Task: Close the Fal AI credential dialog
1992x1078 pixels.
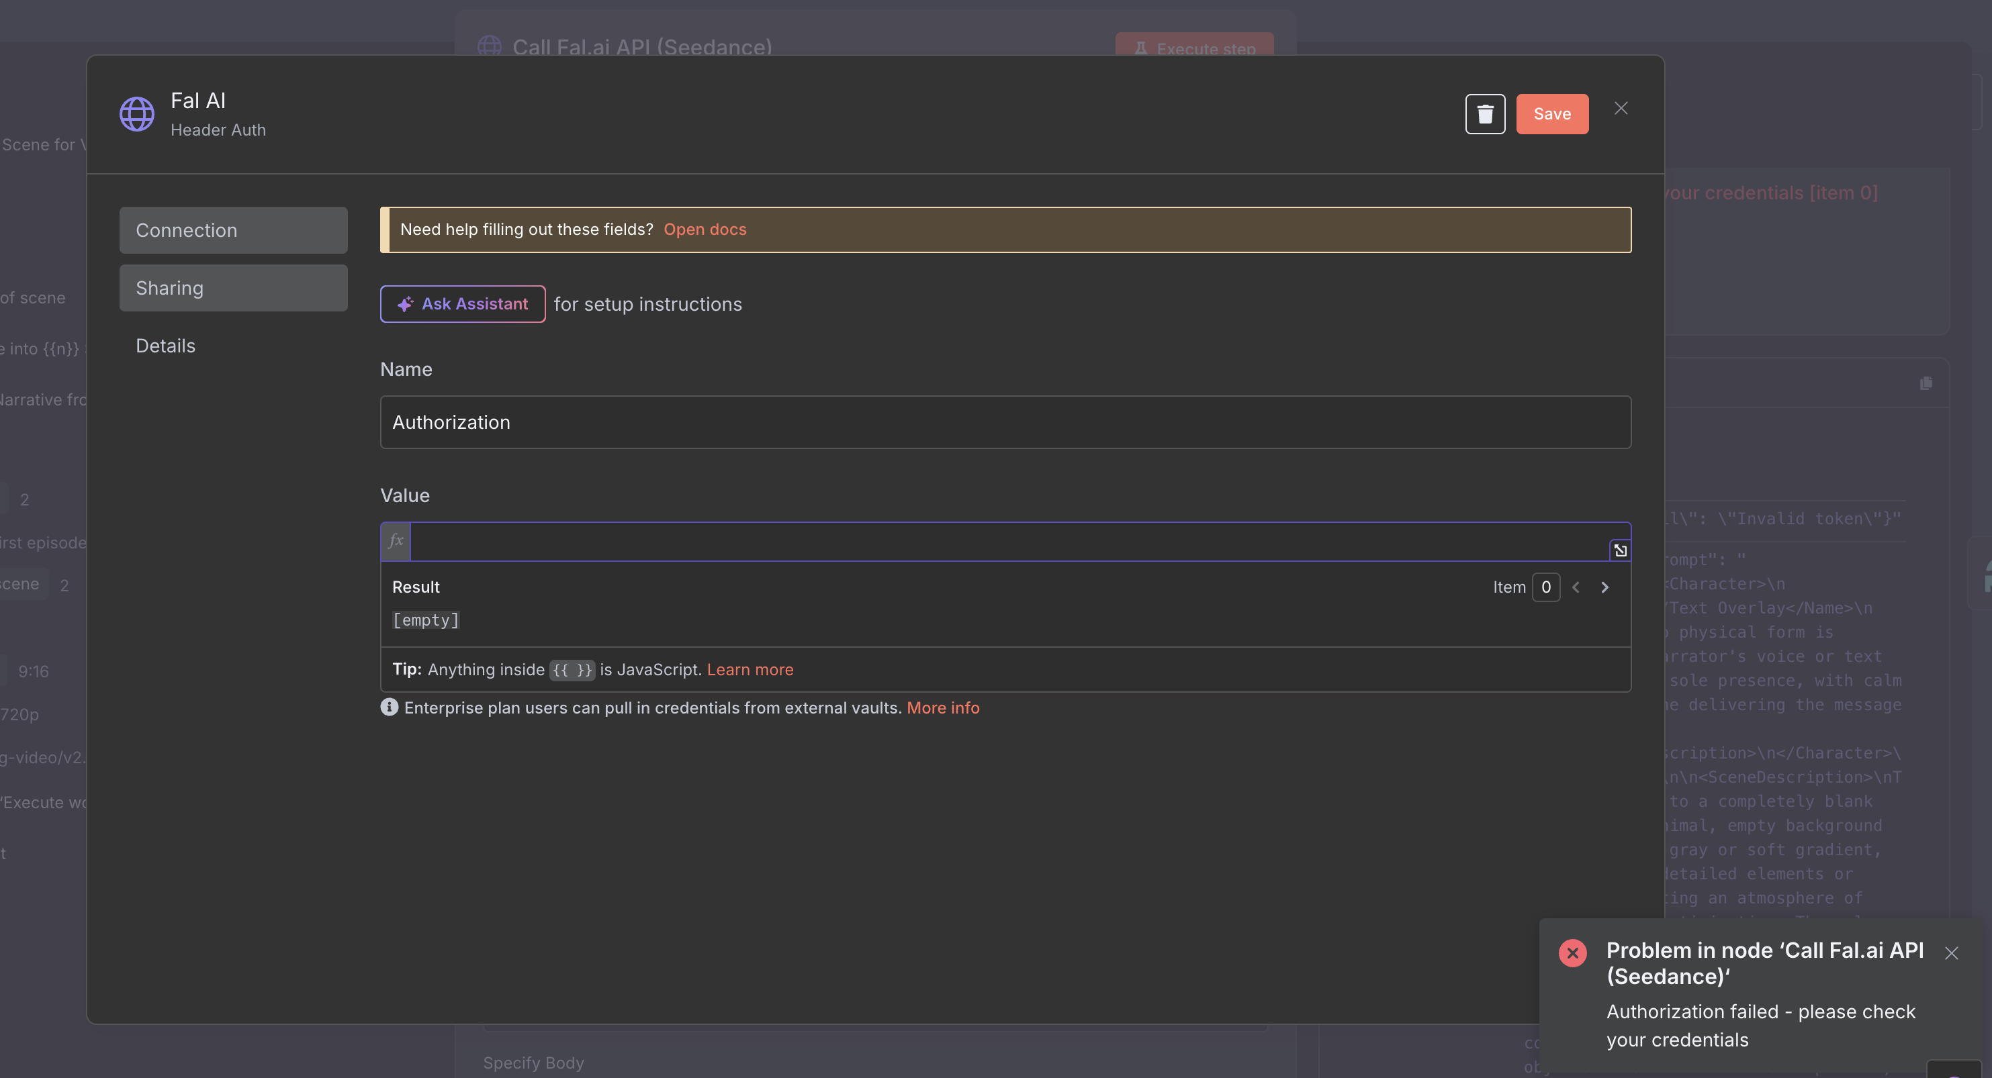Action: [1621, 108]
